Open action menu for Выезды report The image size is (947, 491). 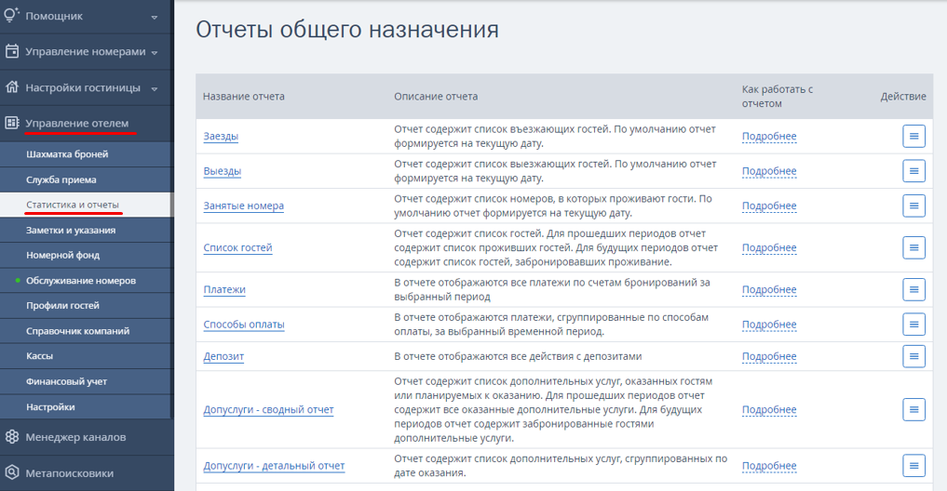[x=913, y=171]
